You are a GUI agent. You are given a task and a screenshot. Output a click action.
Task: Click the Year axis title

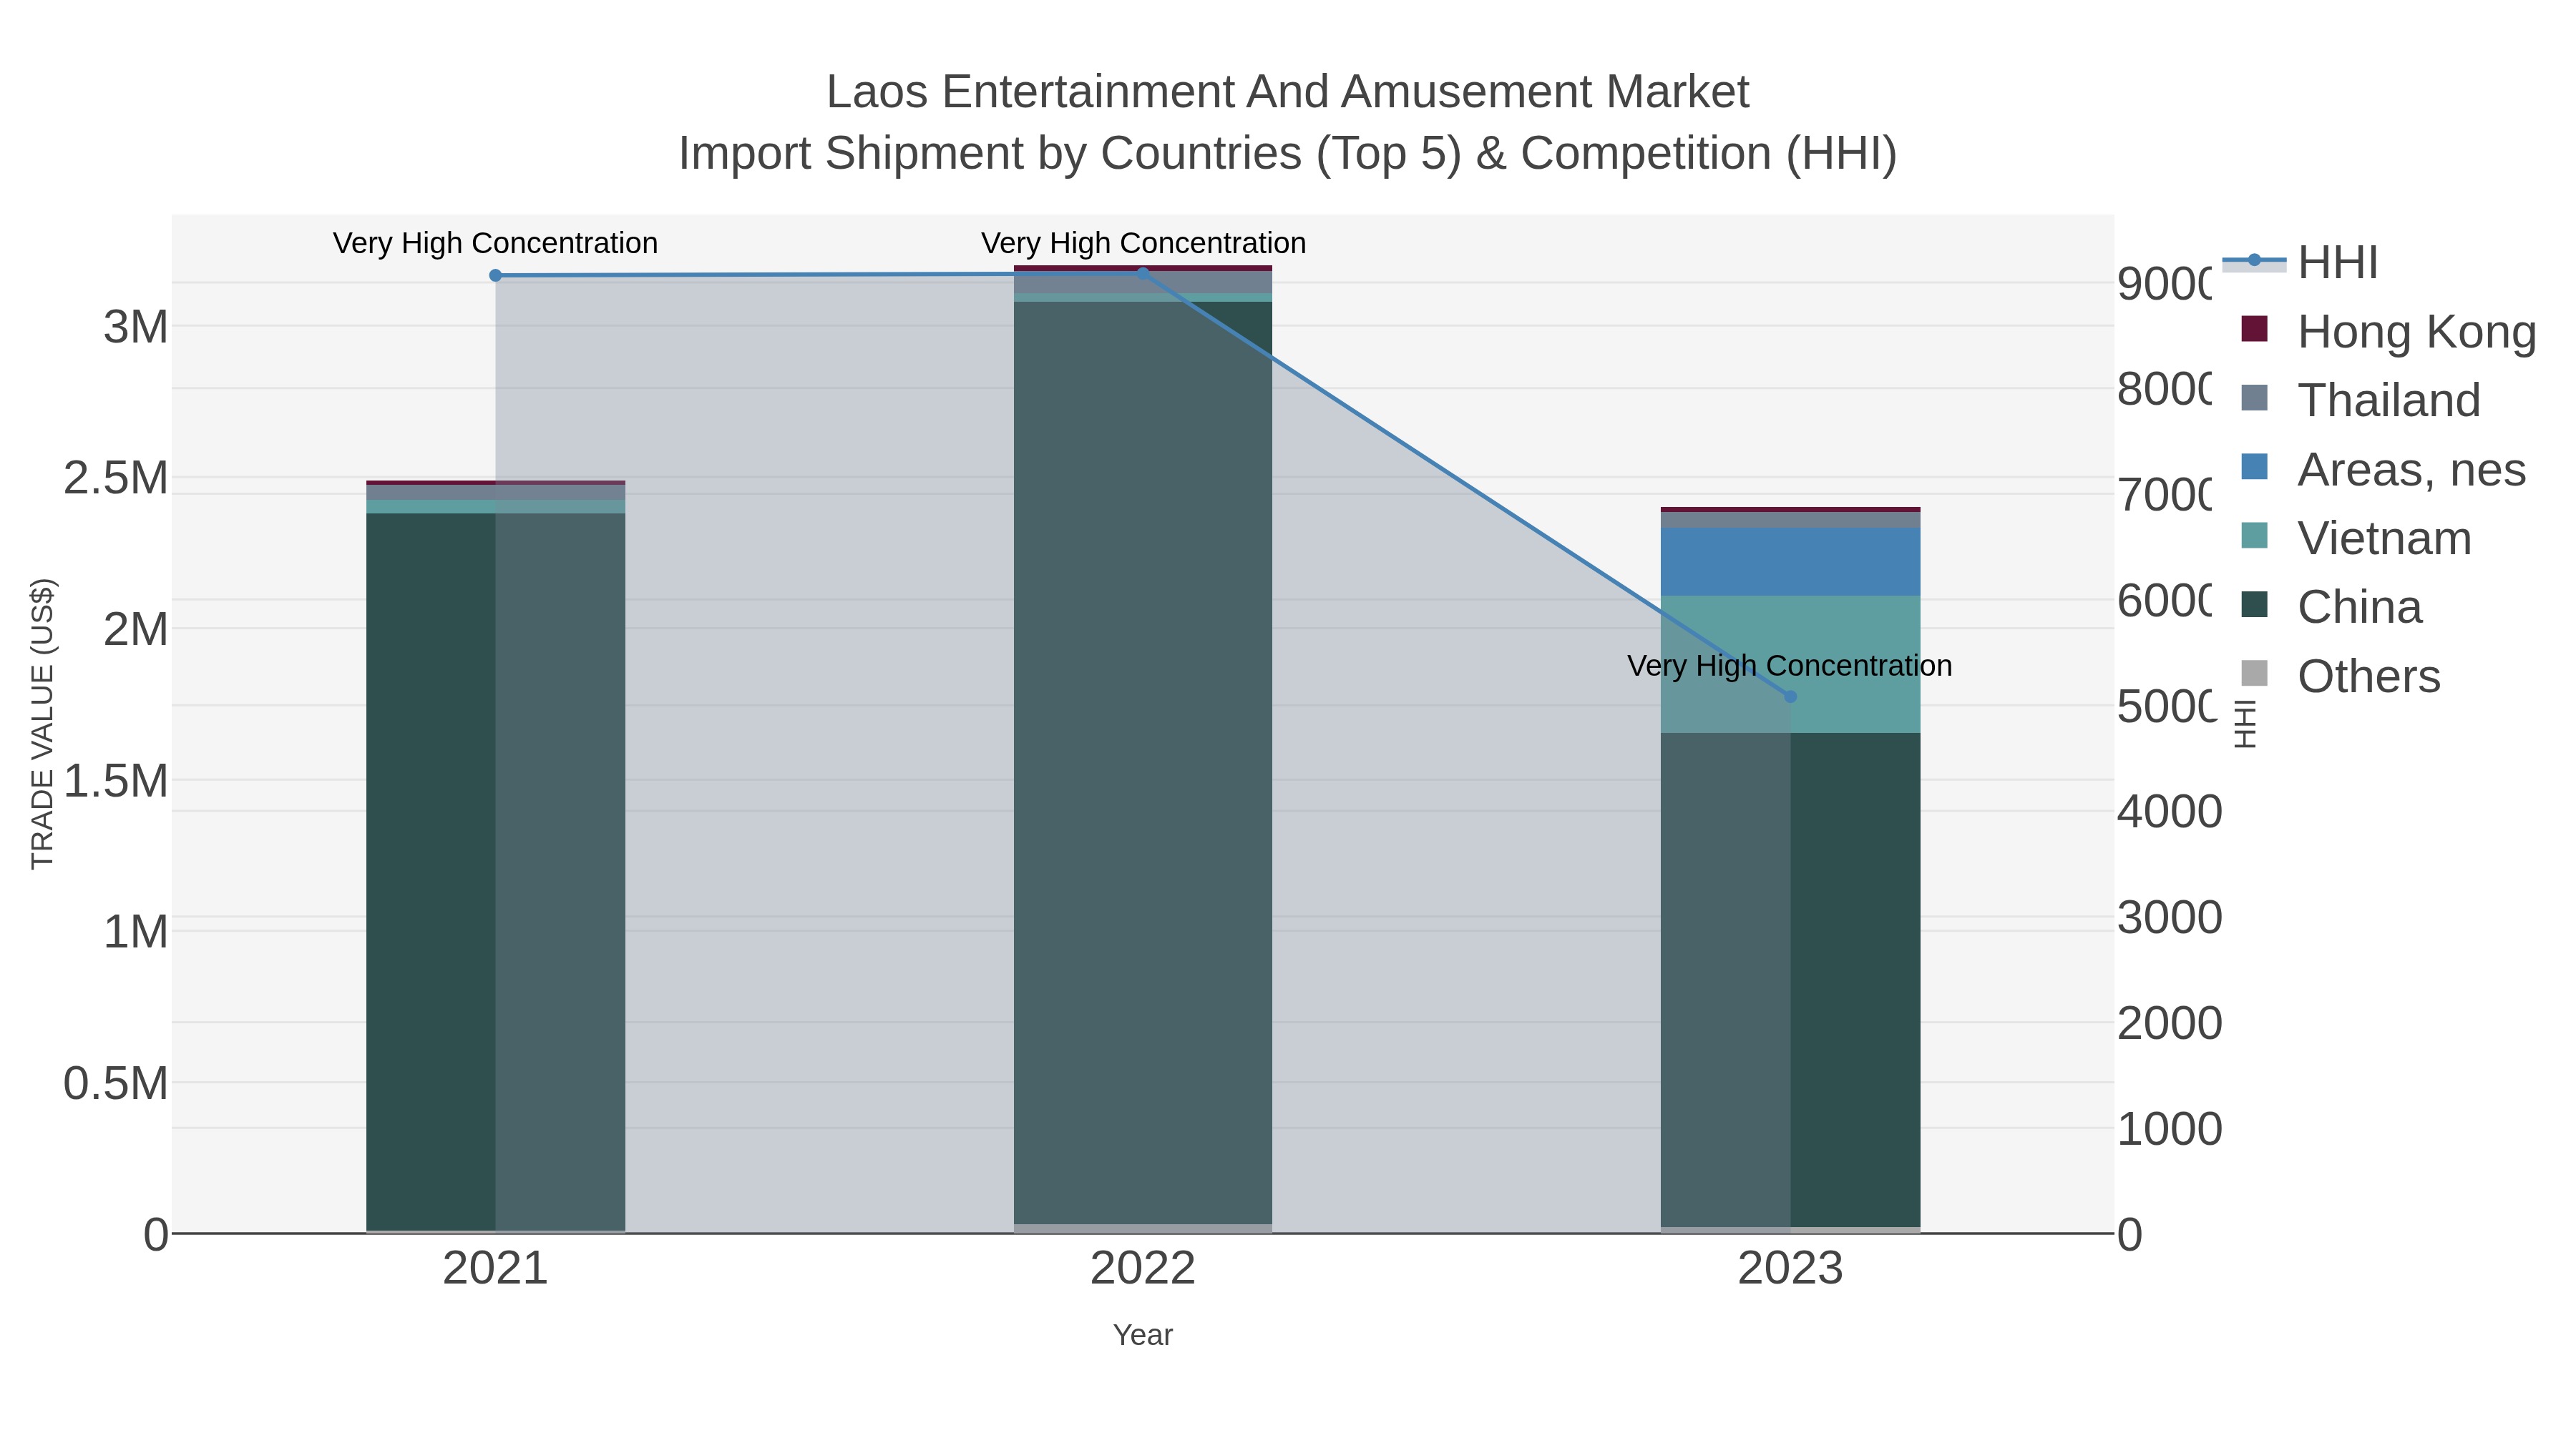[1143, 1335]
